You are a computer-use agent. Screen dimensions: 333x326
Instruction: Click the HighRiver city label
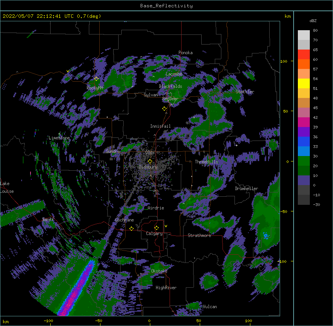[166, 288]
